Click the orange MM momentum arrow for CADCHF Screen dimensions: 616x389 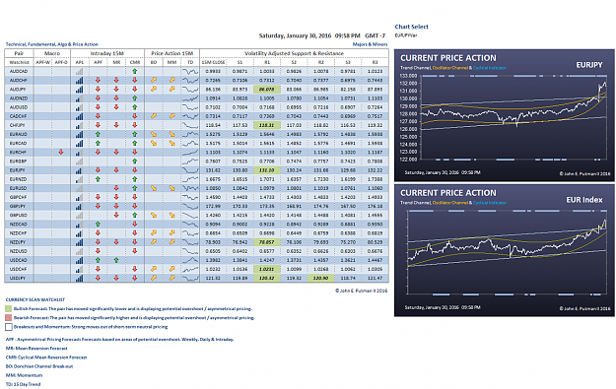pos(172,116)
